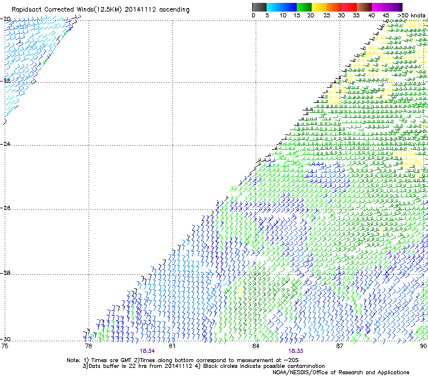Click the green 15-20 knots legend segment
428x376 pixels.
tap(304, 7)
